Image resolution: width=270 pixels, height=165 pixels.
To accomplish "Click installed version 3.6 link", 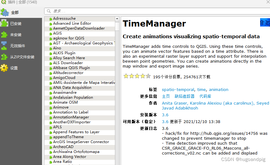I will point(165,115).
